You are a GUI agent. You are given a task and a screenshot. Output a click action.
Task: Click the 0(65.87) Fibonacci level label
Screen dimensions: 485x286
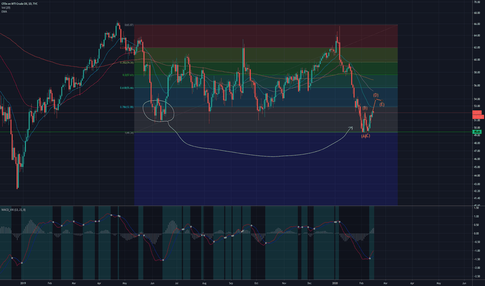point(129,25)
